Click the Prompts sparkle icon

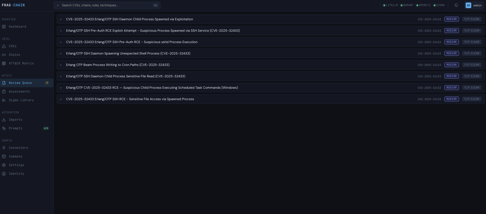tap(4, 128)
